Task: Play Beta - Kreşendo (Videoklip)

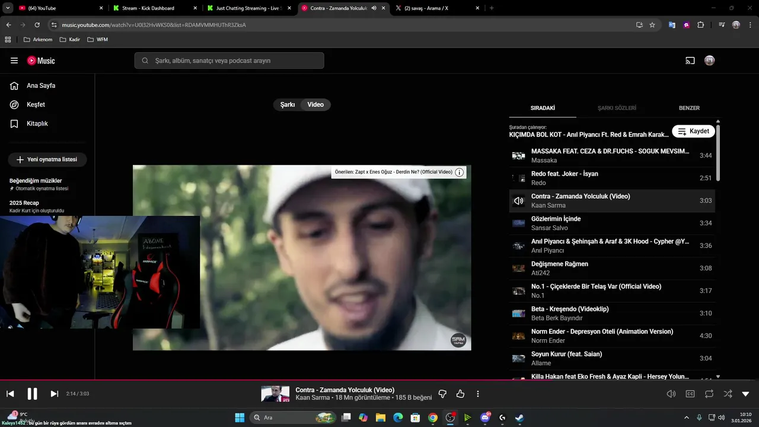Action: [x=612, y=313]
